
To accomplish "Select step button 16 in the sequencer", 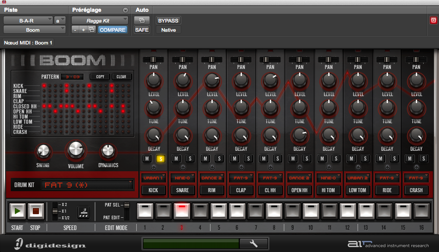I will (x=422, y=211).
